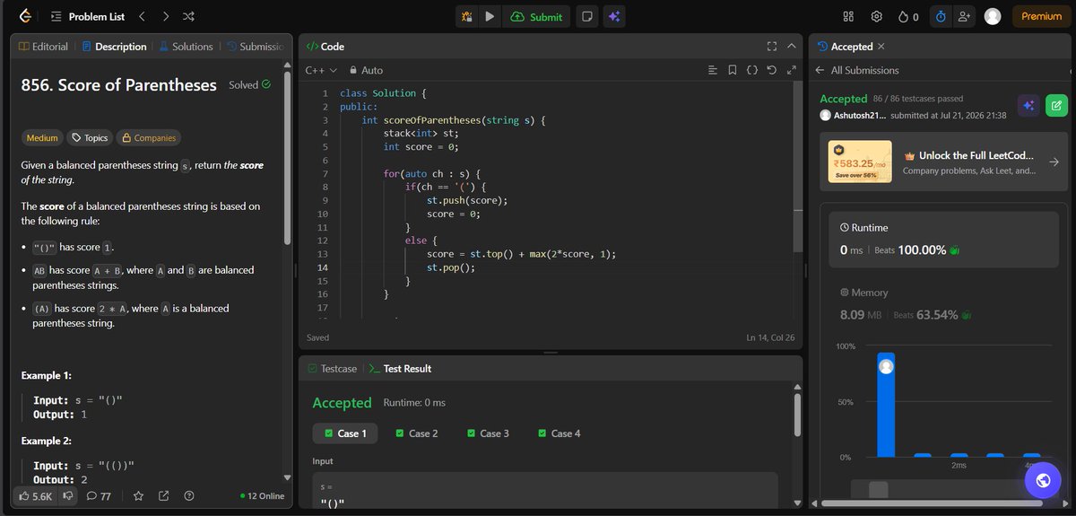This screenshot has height=516, width=1076.
Task: Open the floating globe assistant button
Action: [1043, 480]
